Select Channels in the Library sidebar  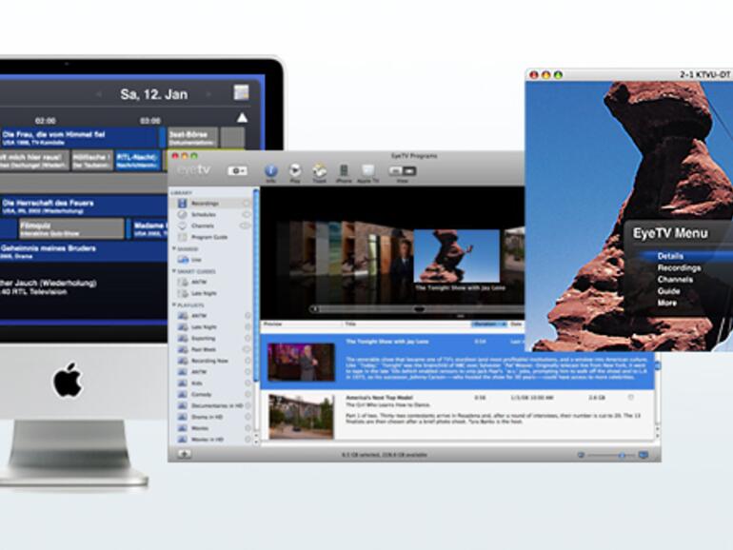point(203,226)
